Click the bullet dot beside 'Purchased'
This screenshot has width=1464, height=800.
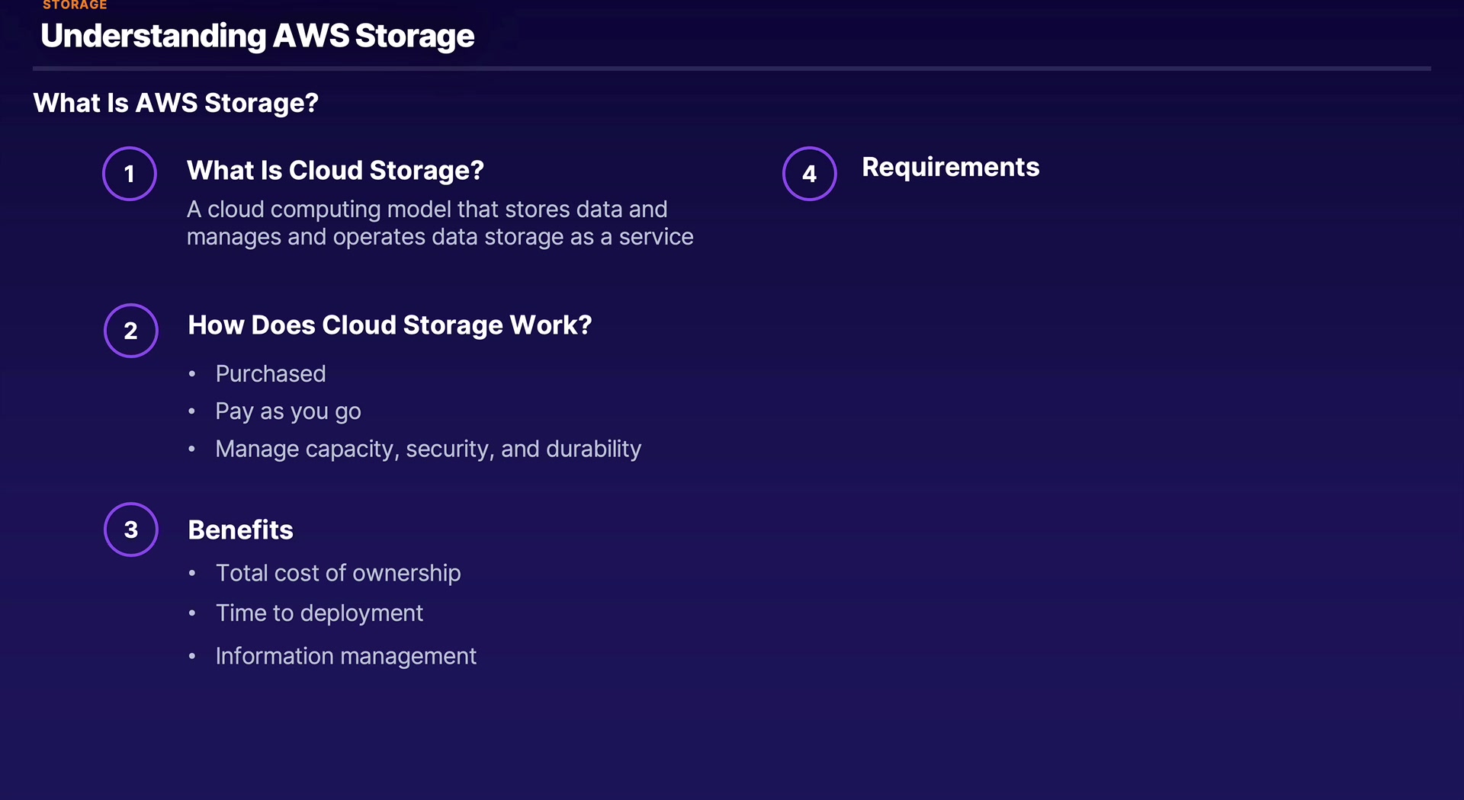[x=192, y=374]
